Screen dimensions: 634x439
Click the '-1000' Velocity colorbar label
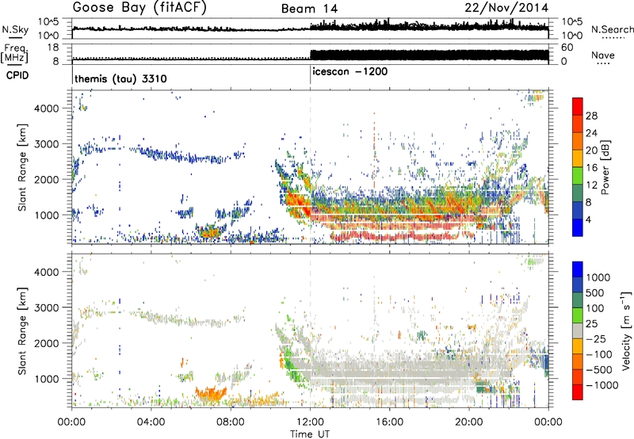pyautogui.click(x=602, y=385)
